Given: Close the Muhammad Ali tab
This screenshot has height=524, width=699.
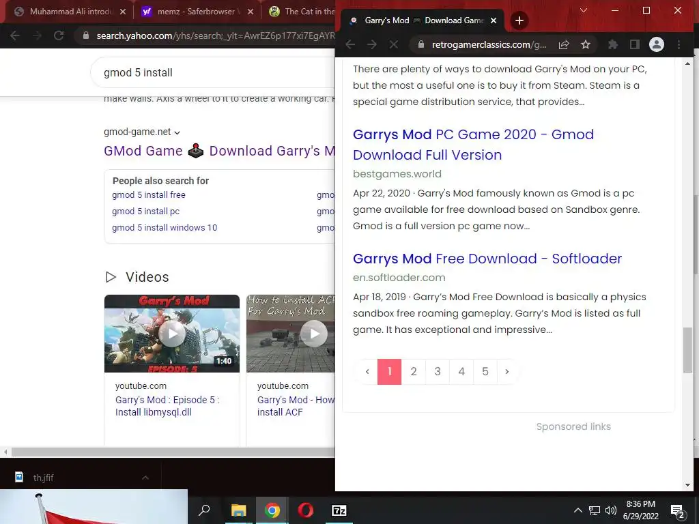Looking at the screenshot, I should click(123, 12).
